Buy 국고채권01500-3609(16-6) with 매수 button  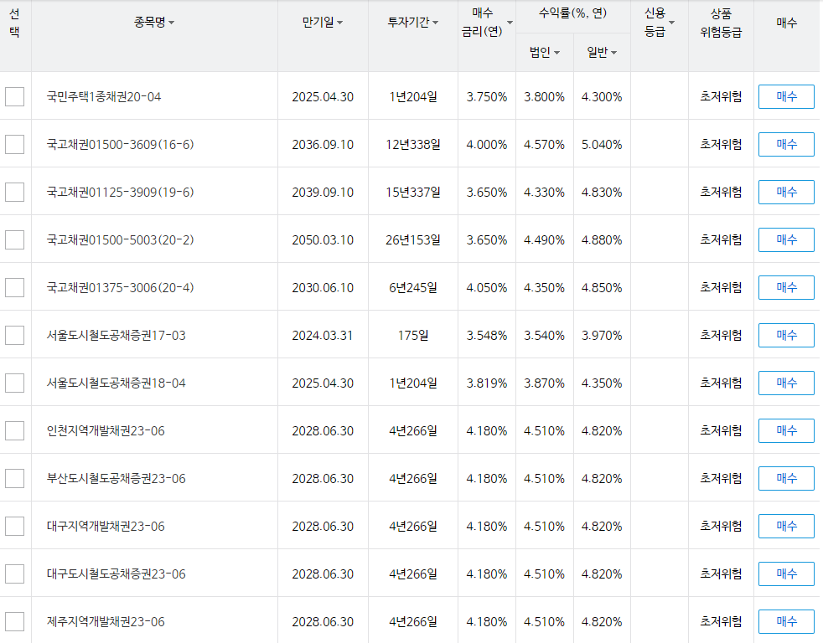point(786,144)
